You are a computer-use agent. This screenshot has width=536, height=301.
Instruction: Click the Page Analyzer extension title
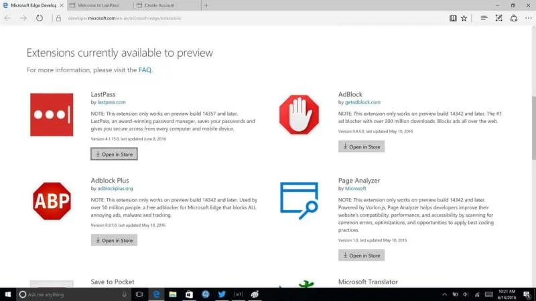[359, 181]
